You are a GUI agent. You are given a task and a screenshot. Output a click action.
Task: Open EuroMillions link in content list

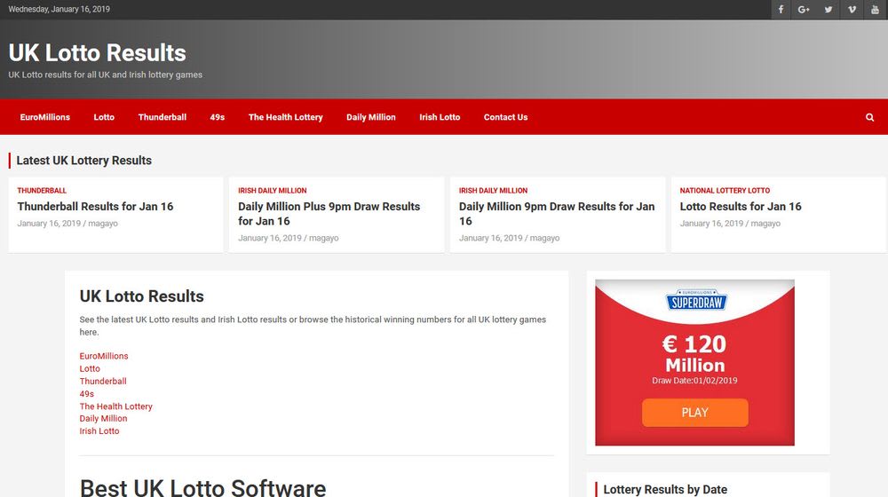[104, 356]
